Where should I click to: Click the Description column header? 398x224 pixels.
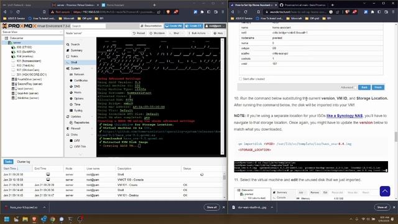pyautogui.click(x=149, y=169)
